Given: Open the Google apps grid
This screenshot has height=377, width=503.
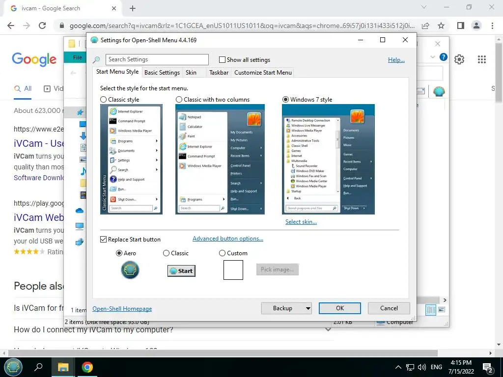Looking at the screenshot, I should point(481,59).
